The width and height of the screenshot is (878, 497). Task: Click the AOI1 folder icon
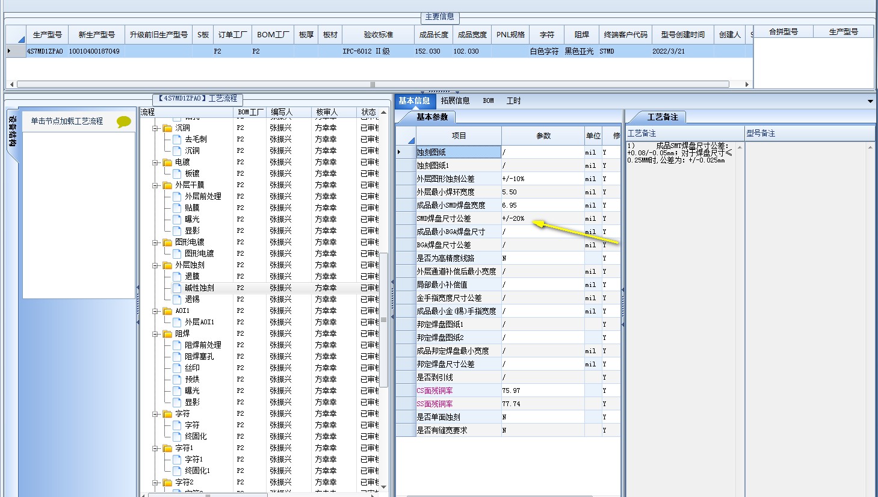pos(167,310)
